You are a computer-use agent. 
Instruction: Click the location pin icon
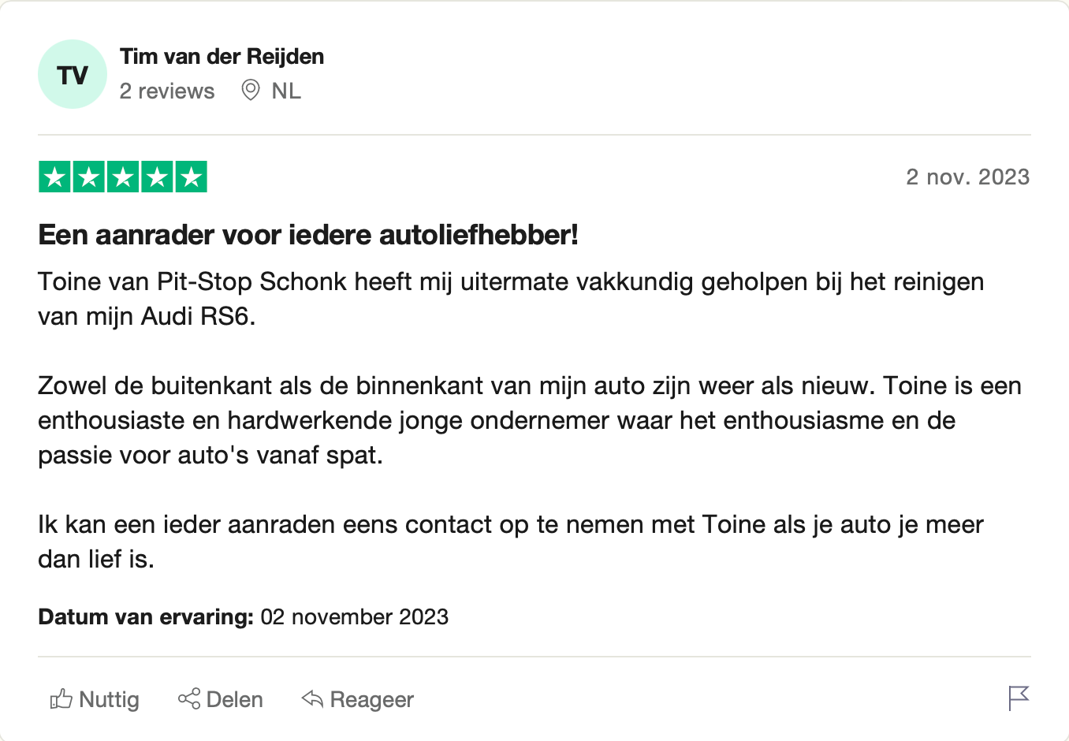point(251,91)
